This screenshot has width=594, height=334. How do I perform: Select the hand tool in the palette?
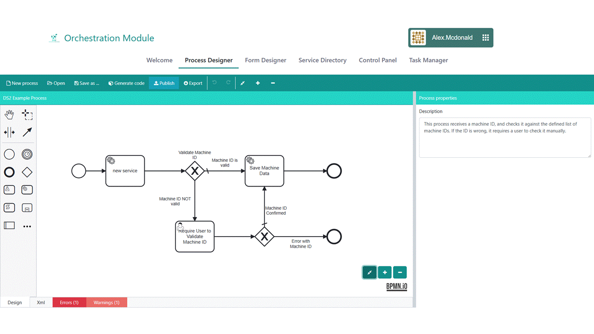coord(9,114)
